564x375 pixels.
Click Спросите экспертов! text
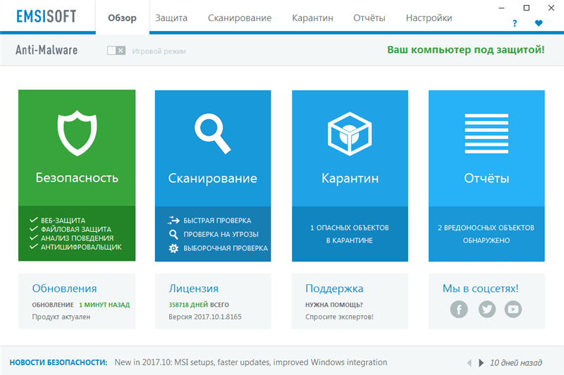[x=339, y=316]
